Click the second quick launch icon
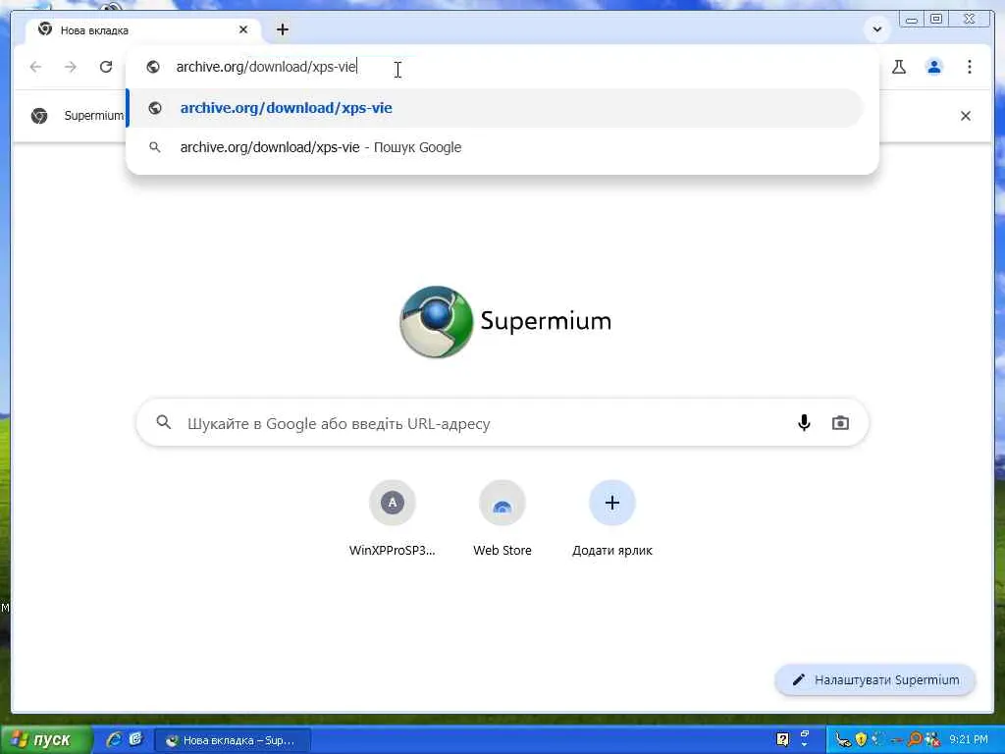The width and height of the screenshot is (1005, 754). coord(135,739)
